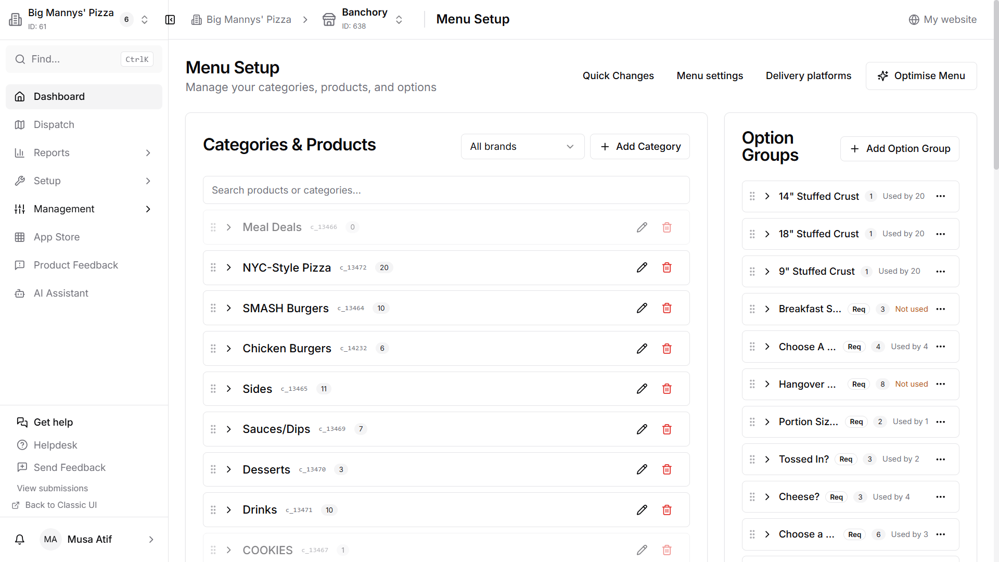Expand the Desserts category
The image size is (999, 562).
[229, 469]
